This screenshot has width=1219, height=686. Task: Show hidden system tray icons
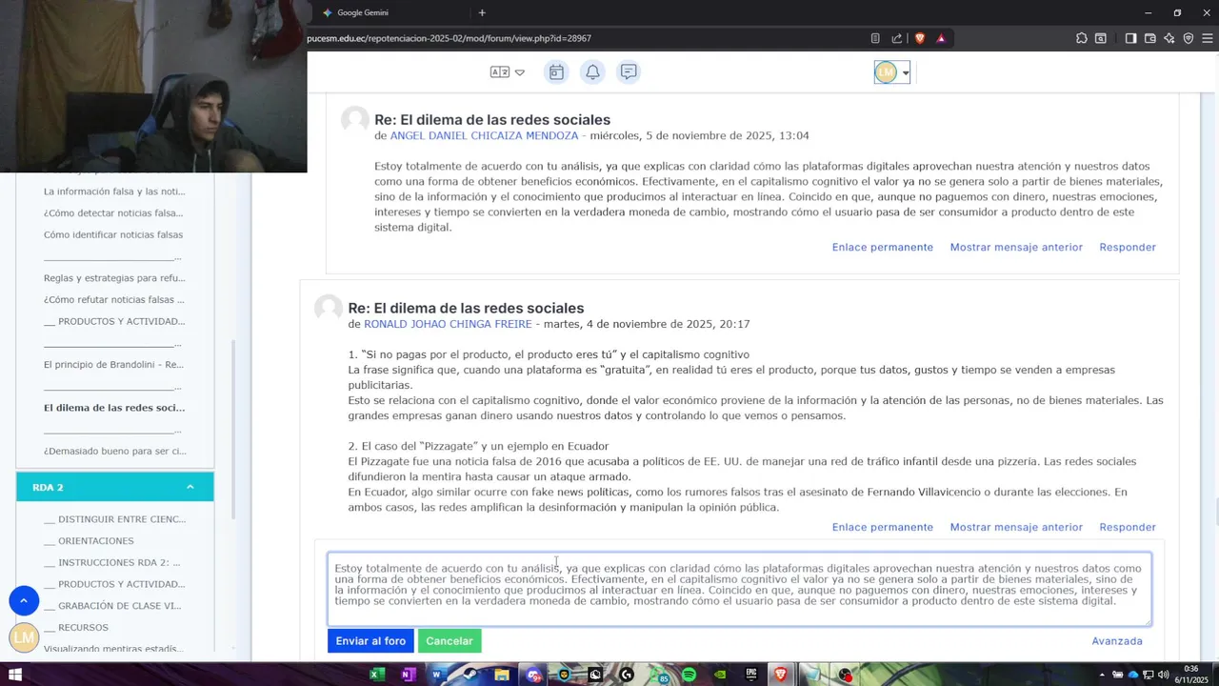tap(1104, 675)
